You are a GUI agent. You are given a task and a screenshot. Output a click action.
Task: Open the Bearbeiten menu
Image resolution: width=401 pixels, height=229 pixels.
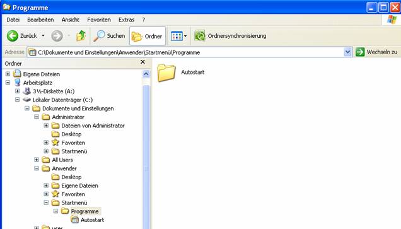[40, 20]
